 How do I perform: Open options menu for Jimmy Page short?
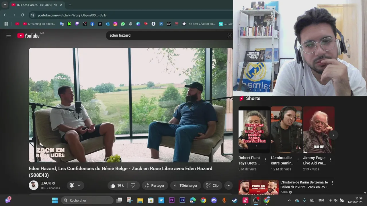tap(330, 160)
